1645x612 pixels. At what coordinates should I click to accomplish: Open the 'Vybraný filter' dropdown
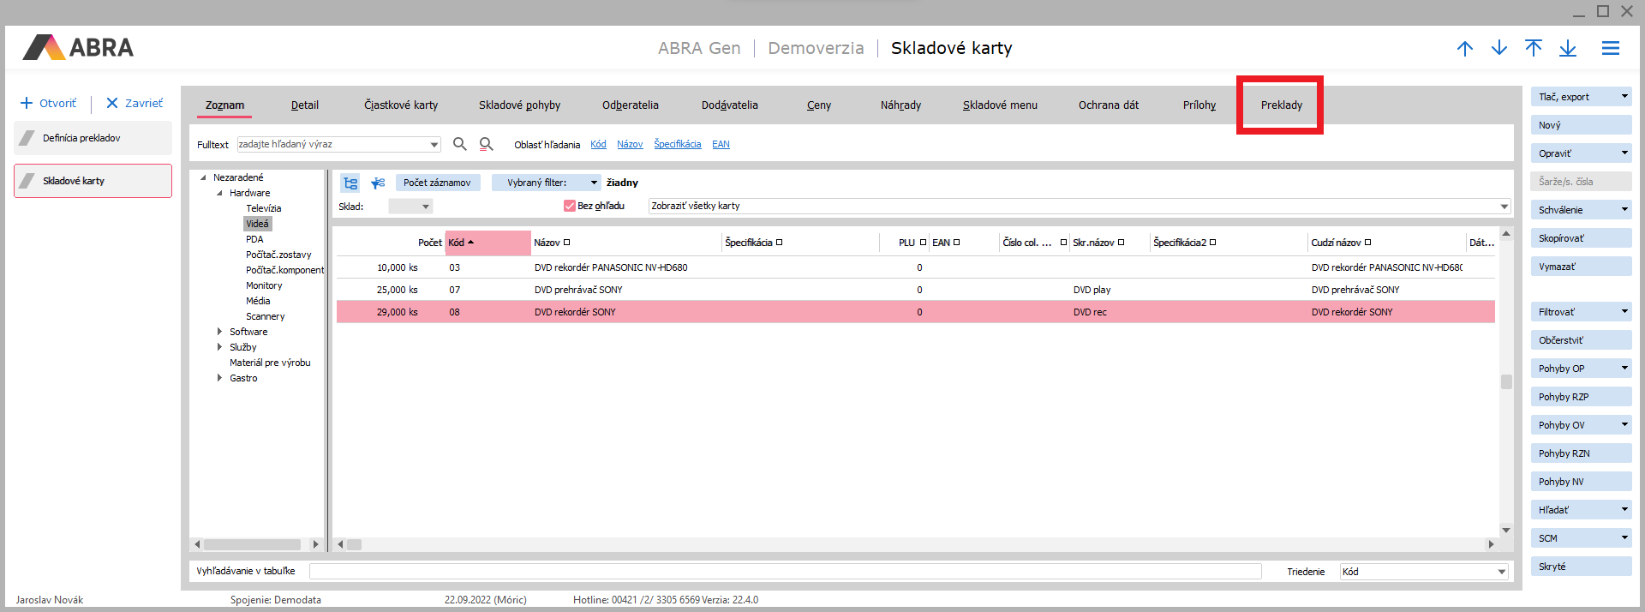pyautogui.click(x=594, y=183)
